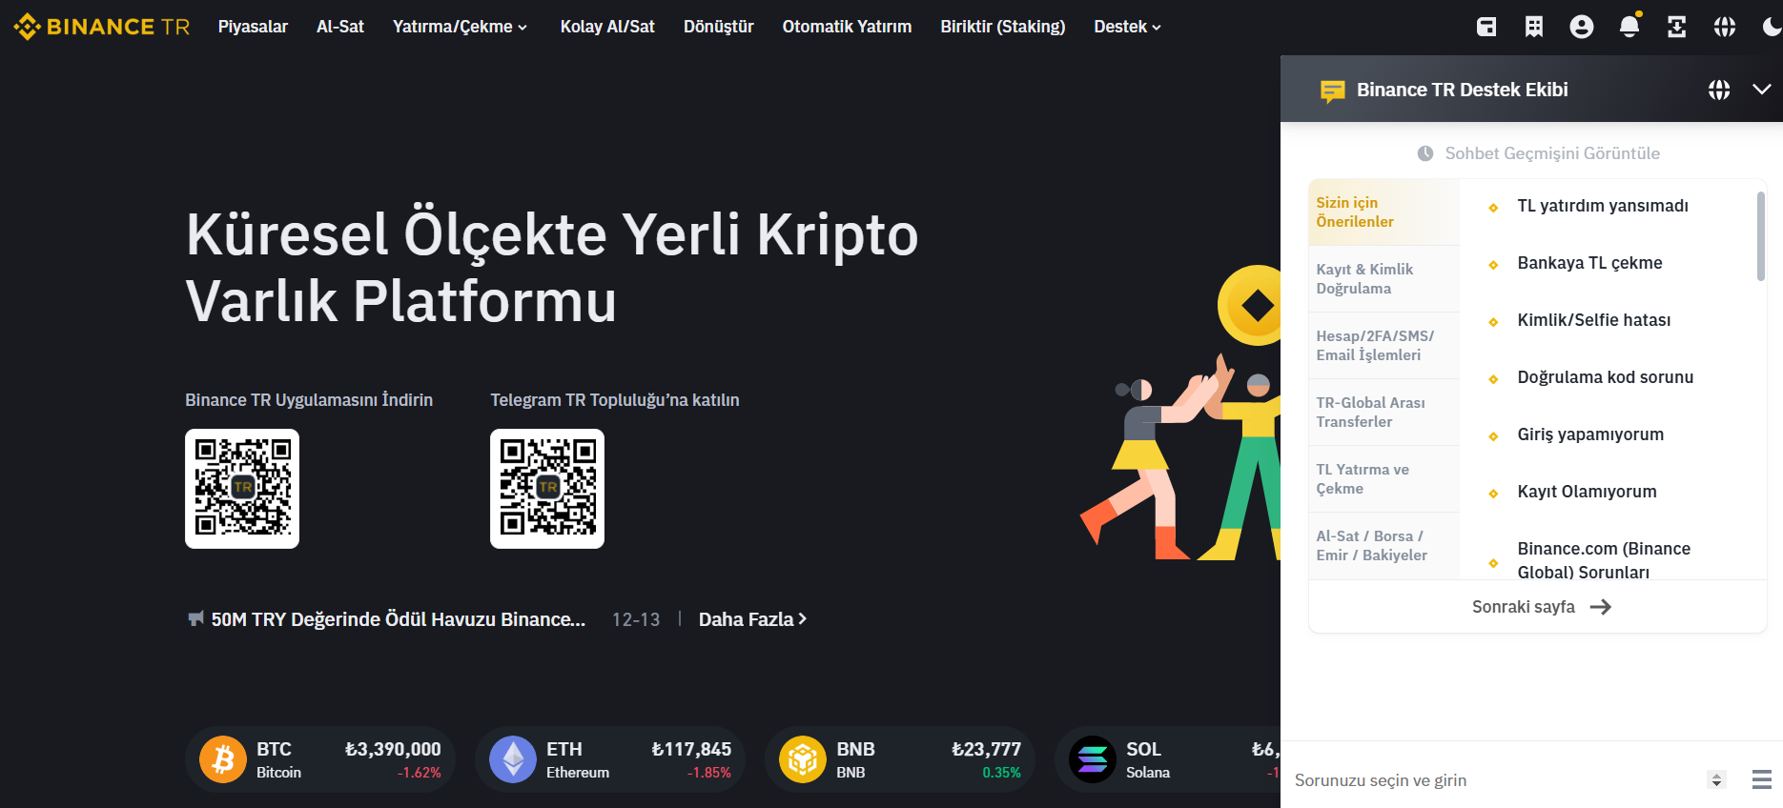Screen dimensions: 1783x808
Task: Click the chat message icon in support header
Action: pyautogui.click(x=1332, y=91)
